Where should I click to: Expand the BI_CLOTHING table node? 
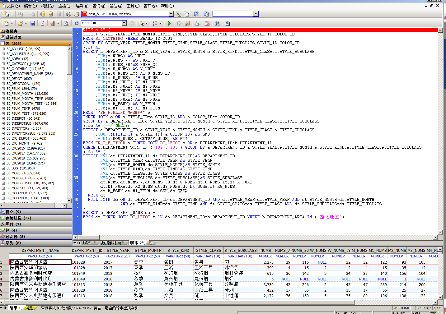click(x=3, y=69)
